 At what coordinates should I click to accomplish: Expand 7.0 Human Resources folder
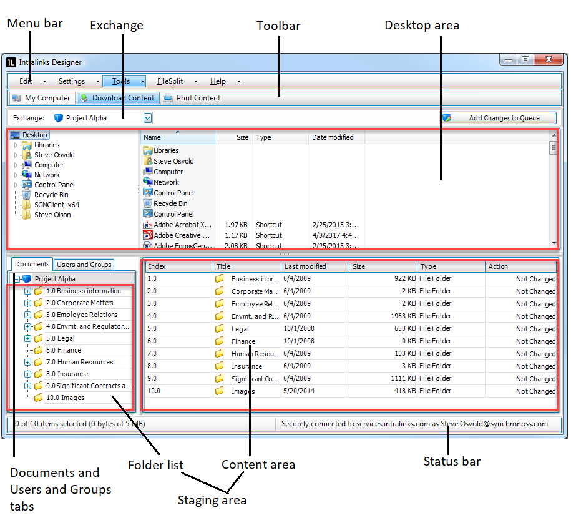pos(27,362)
